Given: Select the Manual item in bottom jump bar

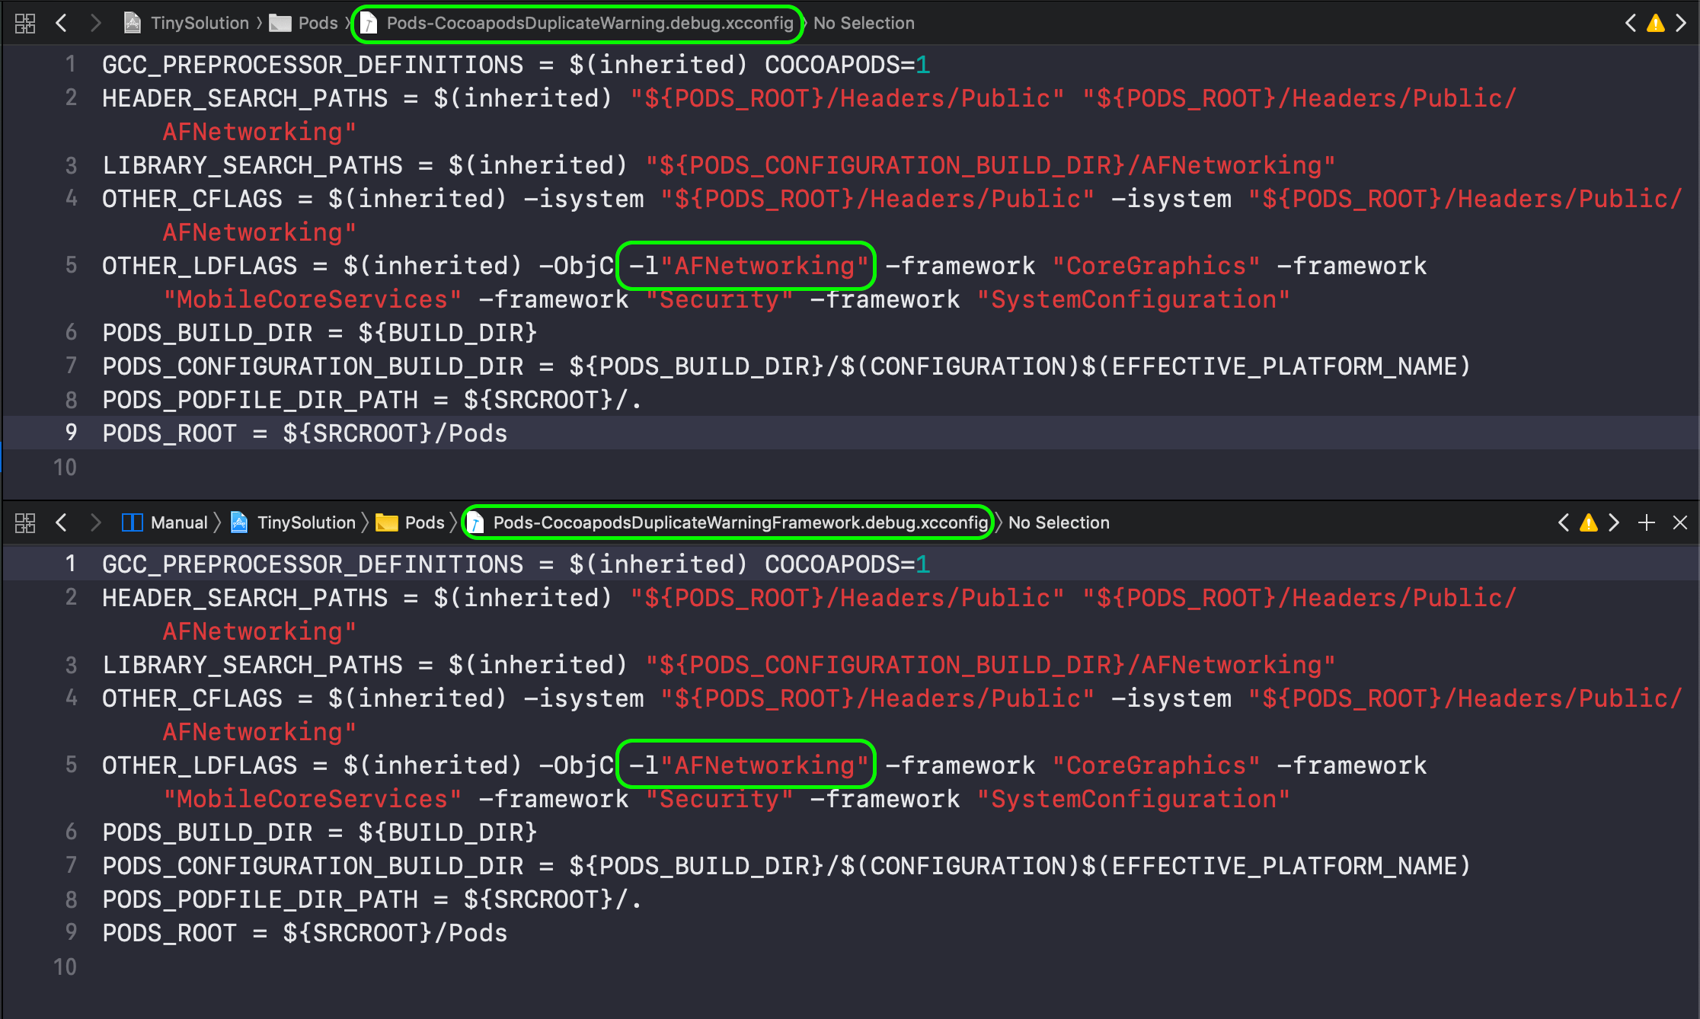Looking at the screenshot, I should pos(178,522).
